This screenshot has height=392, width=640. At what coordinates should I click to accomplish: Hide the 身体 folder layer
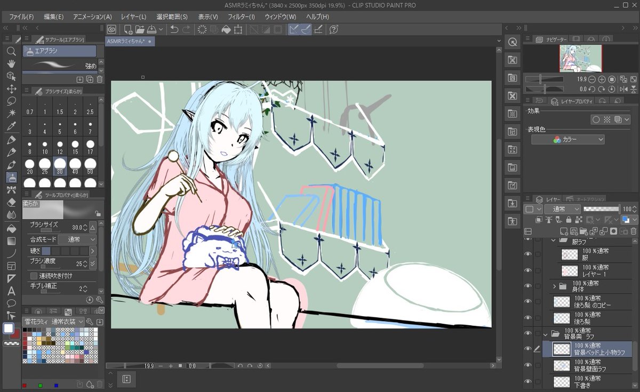(528, 286)
